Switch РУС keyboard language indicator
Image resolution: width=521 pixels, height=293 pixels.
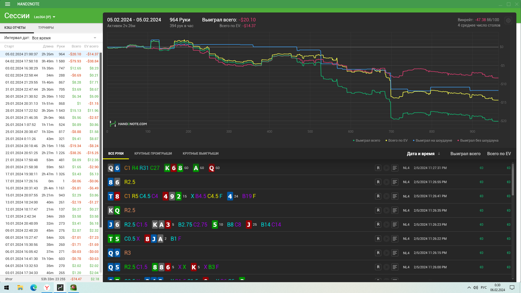click(484, 288)
